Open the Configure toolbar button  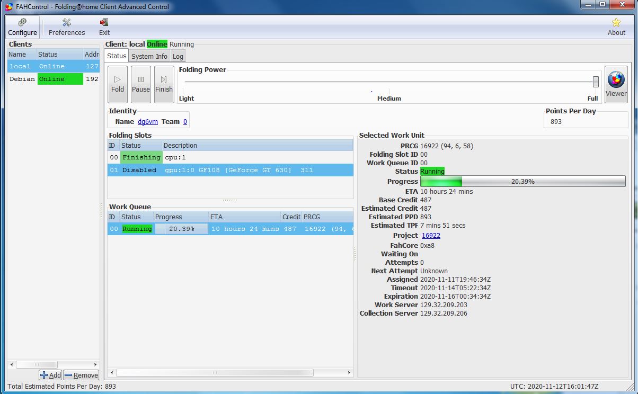(22, 26)
